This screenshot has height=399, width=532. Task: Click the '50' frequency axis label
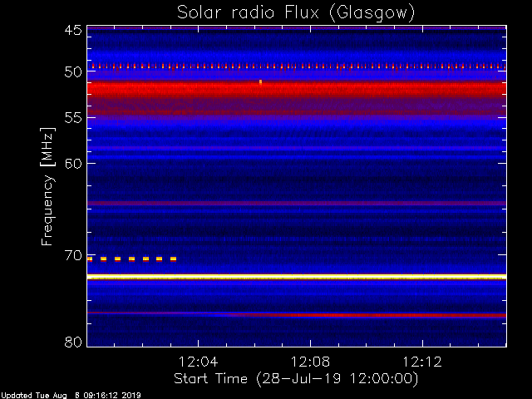coord(73,71)
